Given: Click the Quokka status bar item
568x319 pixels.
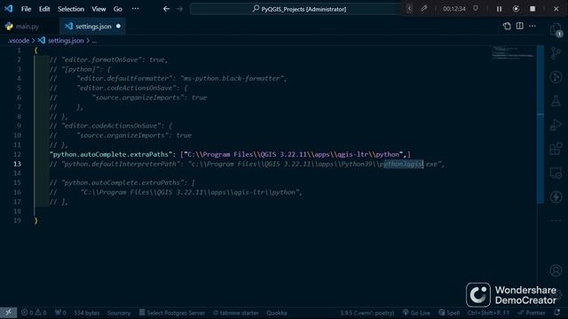Looking at the screenshot, I should click(x=277, y=313).
